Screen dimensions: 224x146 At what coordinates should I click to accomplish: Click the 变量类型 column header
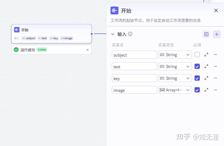[166, 45]
